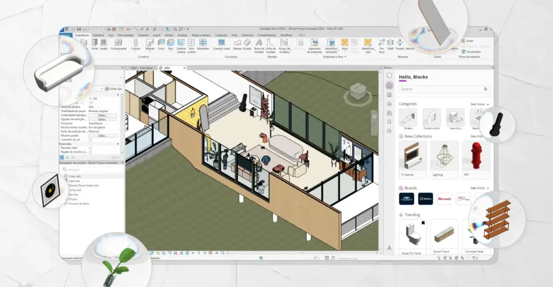
Task: Select the Piso floor tool
Action: (171, 44)
